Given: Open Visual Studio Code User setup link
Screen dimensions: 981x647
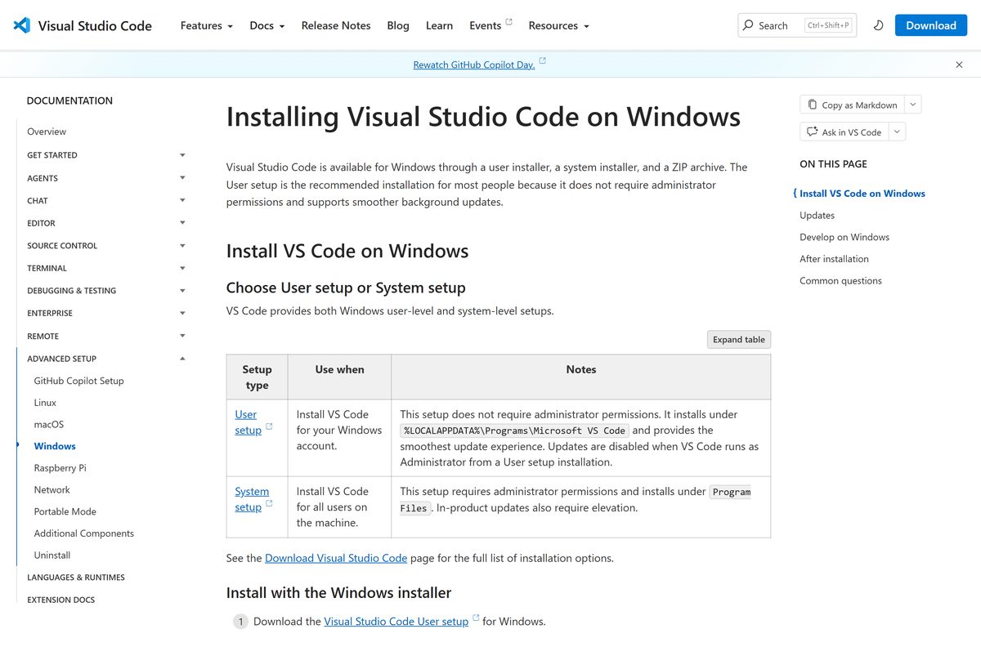Looking at the screenshot, I should click(396, 622).
